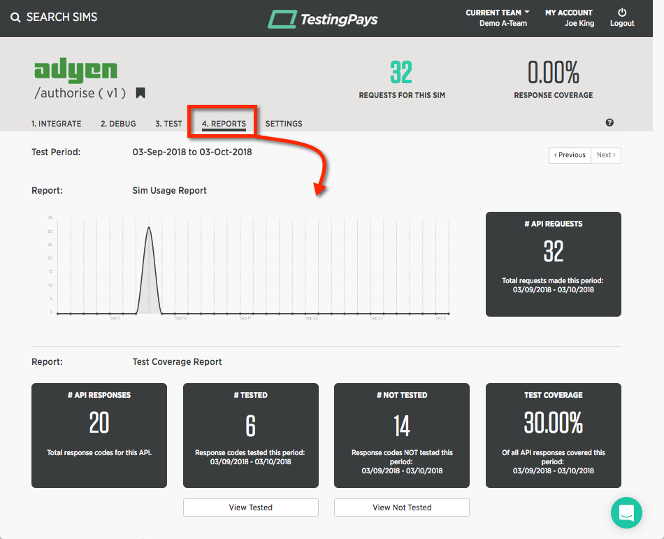Click the # API REQUESTS card
Screen dimensions: 664x539
point(554,264)
